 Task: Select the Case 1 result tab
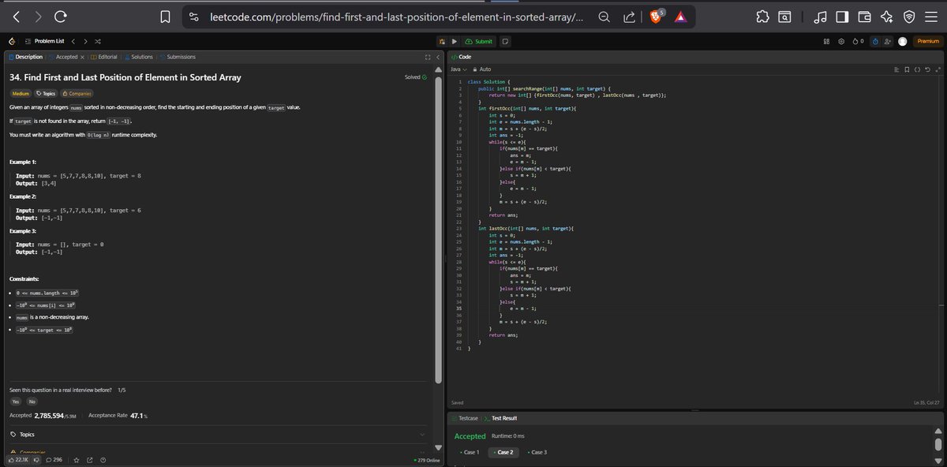click(470, 452)
